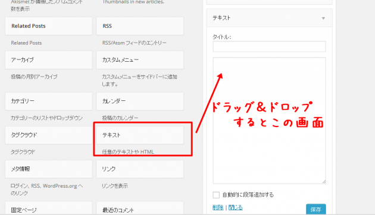Screen dimensions: 375x215
Task: Click inside the text widget content textarea
Action: click(269, 121)
